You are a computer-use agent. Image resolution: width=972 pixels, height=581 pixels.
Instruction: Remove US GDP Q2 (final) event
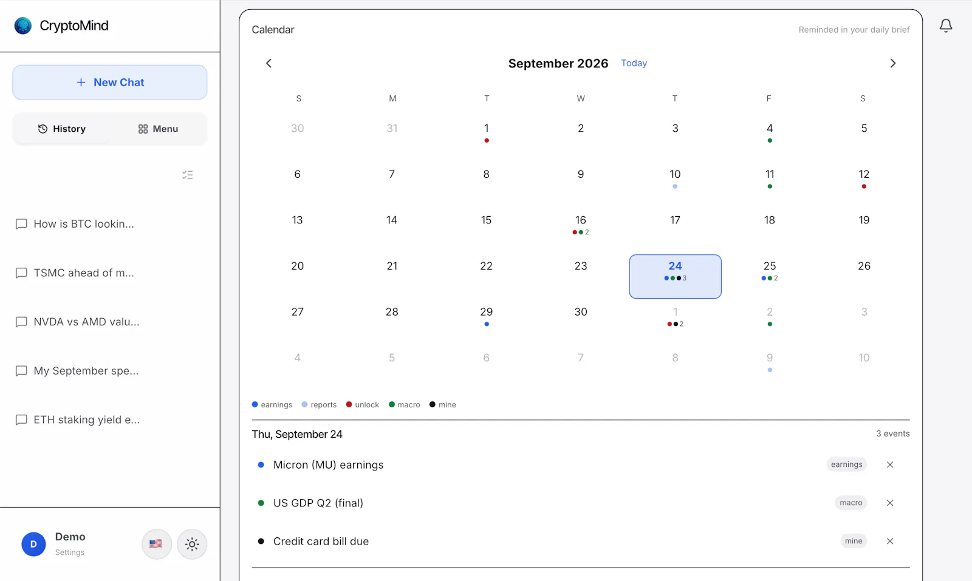coord(890,503)
